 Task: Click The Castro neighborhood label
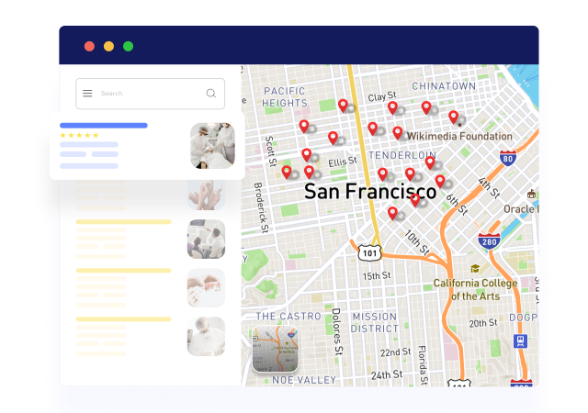[288, 317]
